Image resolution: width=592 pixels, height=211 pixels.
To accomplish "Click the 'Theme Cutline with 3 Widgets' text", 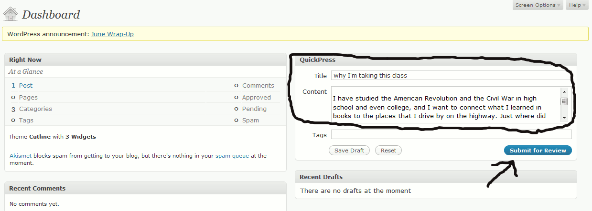I will 52,137.
